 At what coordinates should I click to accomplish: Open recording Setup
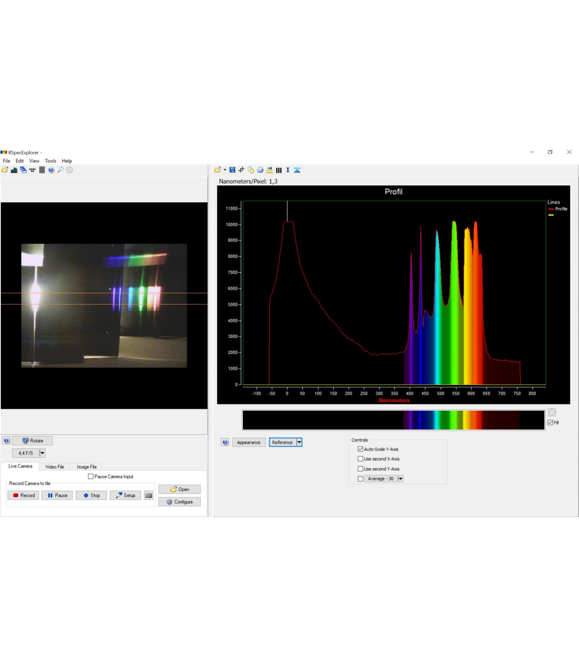pyautogui.click(x=125, y=495)
